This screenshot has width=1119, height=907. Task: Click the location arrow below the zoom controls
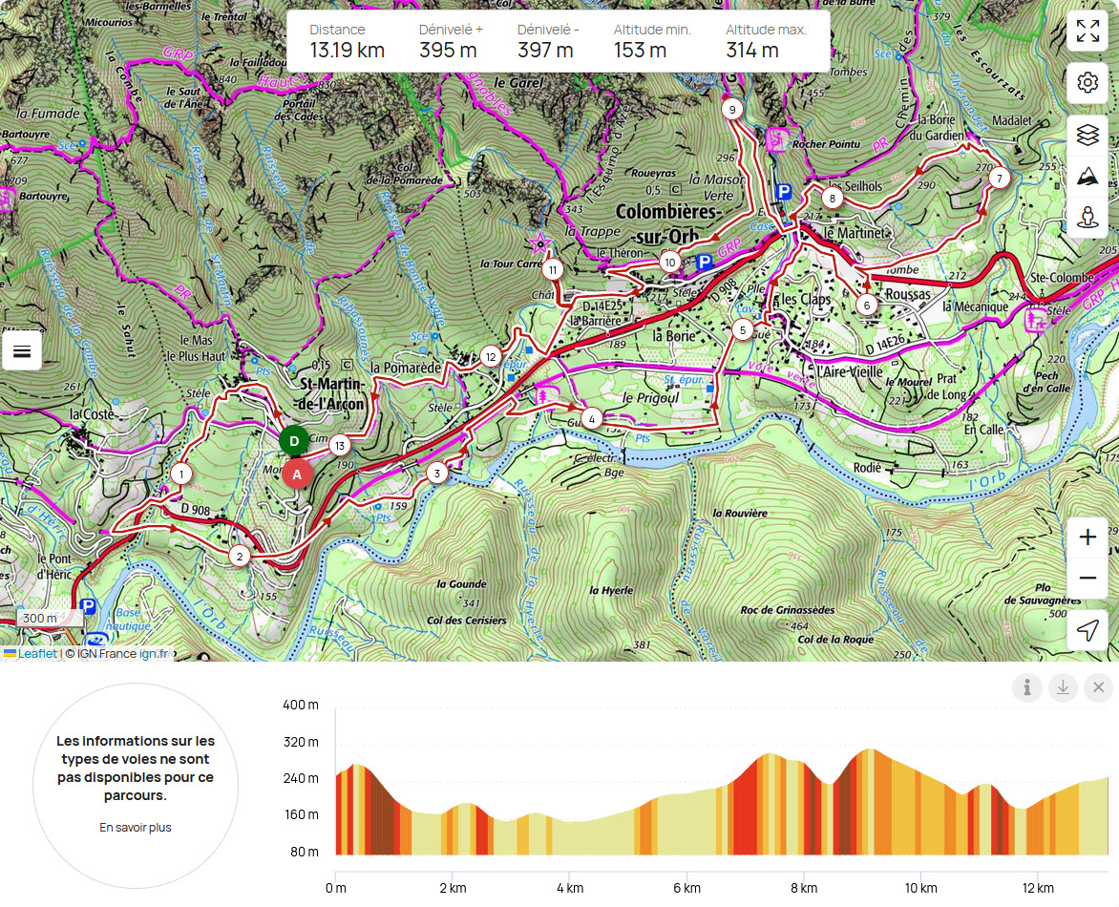pos(1087,631)
